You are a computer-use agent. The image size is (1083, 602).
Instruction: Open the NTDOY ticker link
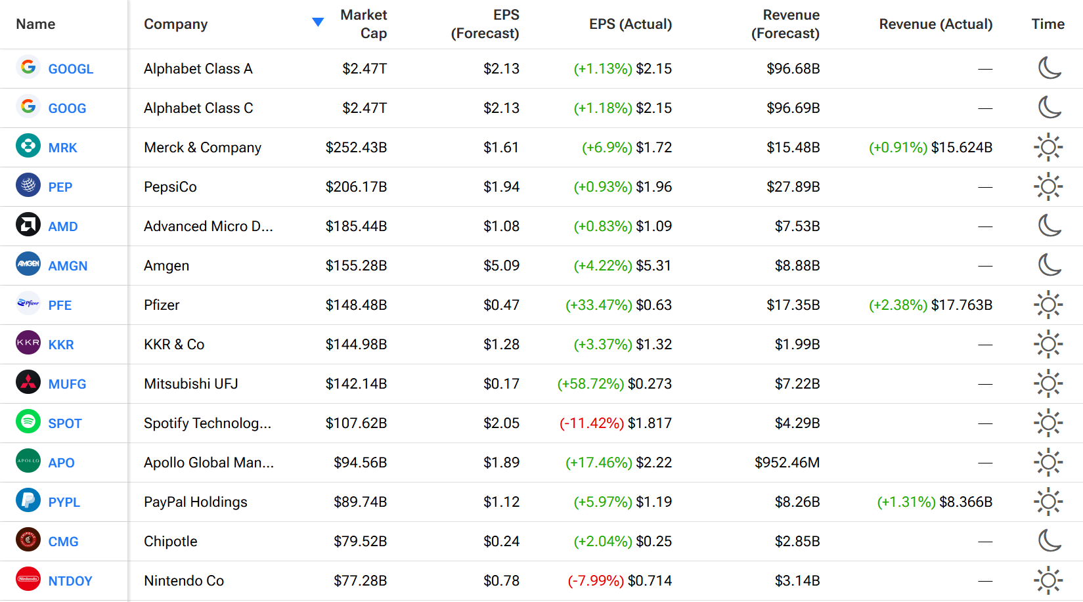click(70, 581)
